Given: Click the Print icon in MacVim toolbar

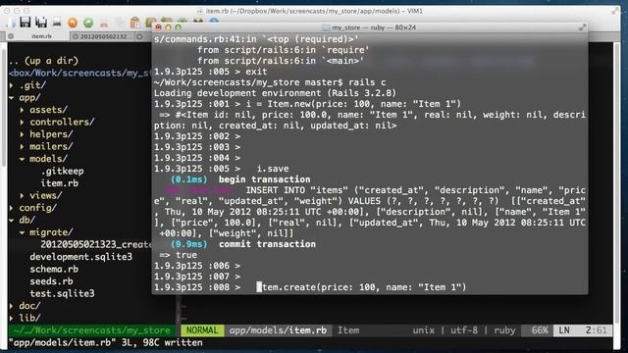Looking at the screenshot, I should 57,23.
